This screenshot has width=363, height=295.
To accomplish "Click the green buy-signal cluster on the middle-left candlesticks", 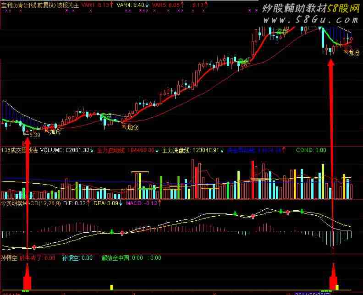I will [106, 115].
